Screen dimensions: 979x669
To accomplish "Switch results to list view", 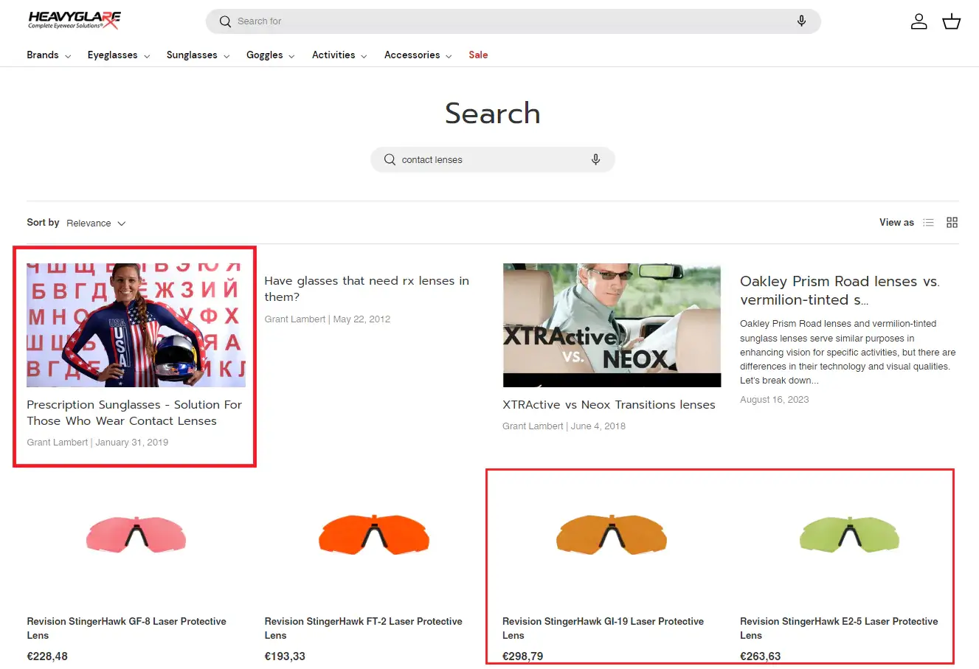I will pyautogui.click(x=928, y=222).
